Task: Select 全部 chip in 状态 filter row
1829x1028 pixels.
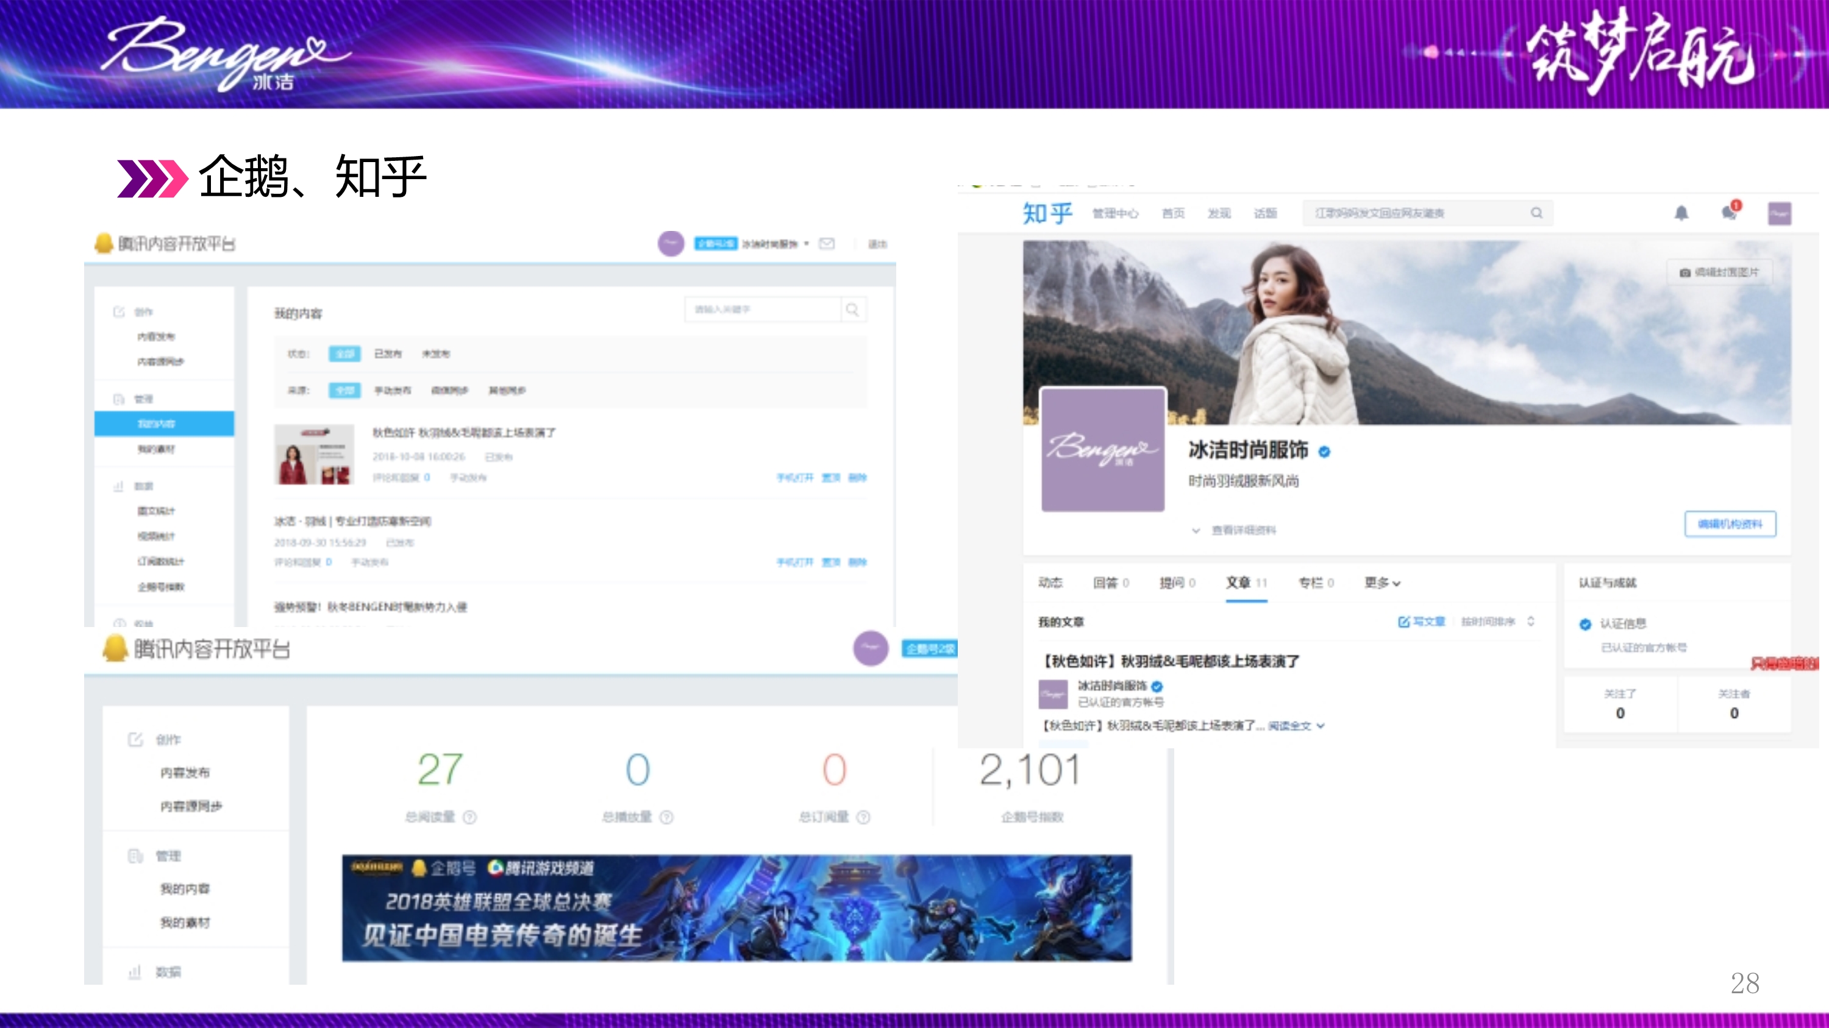Action: 344,353
